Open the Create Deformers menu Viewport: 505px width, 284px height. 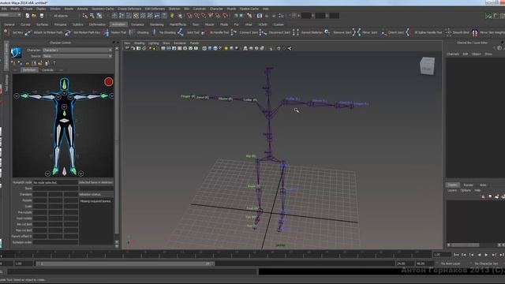click(129, 9)
